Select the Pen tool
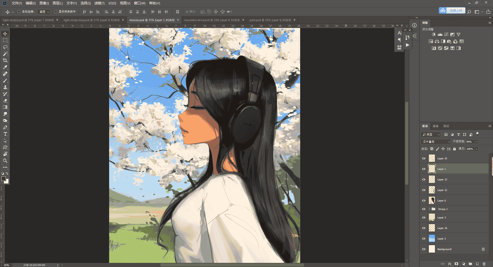This screenshot has height=267, width=493. coord(5,127)
